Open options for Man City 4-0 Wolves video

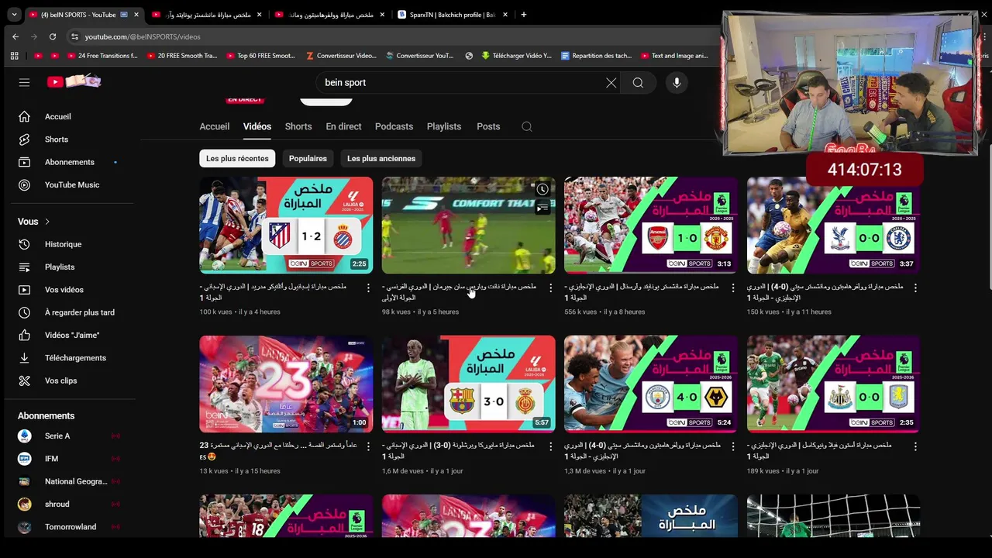pos(733,446)
